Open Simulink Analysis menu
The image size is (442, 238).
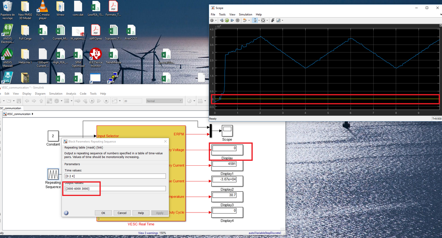[71, 94]
